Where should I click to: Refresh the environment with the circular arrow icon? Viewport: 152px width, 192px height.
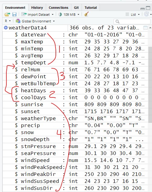click(147, 14)
